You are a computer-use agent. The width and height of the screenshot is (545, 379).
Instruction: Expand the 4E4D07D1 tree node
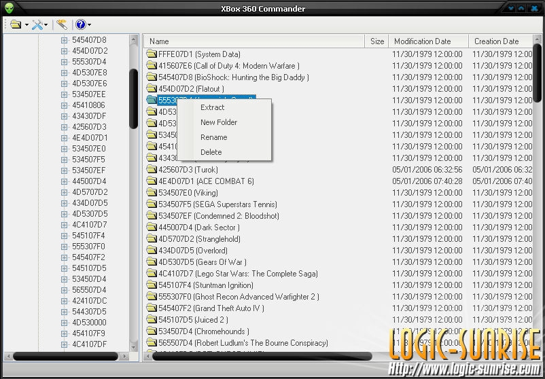click(x=64, y=138)
